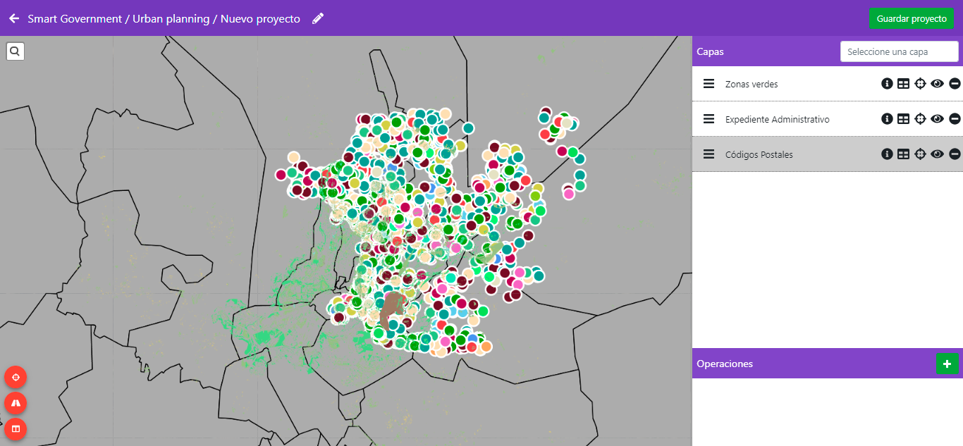Remove the Zonas verdes layer
This screenshot has height=446, width=963.
[x=955, y=84]
